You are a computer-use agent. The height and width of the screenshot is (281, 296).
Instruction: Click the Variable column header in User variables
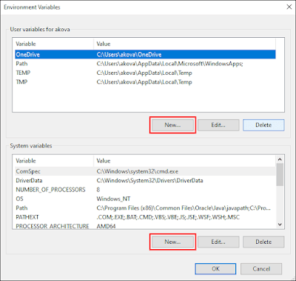(x=54, y=44)
